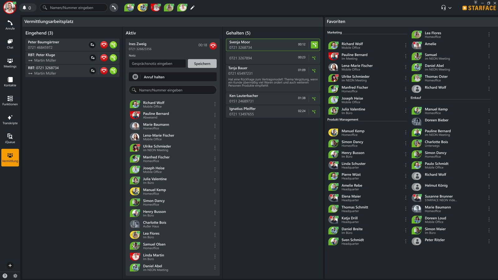Accept the RBT: 0721 3268734 call

[x=113, y=71]
